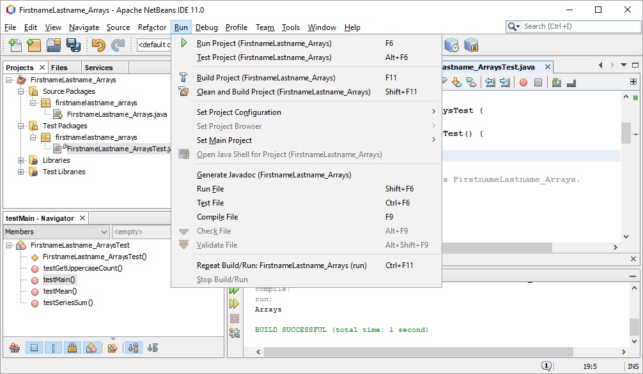This screenshot has height=374, width=643.
Task: Click the Output horizontal scrollbar
Action: click(418, 352)
